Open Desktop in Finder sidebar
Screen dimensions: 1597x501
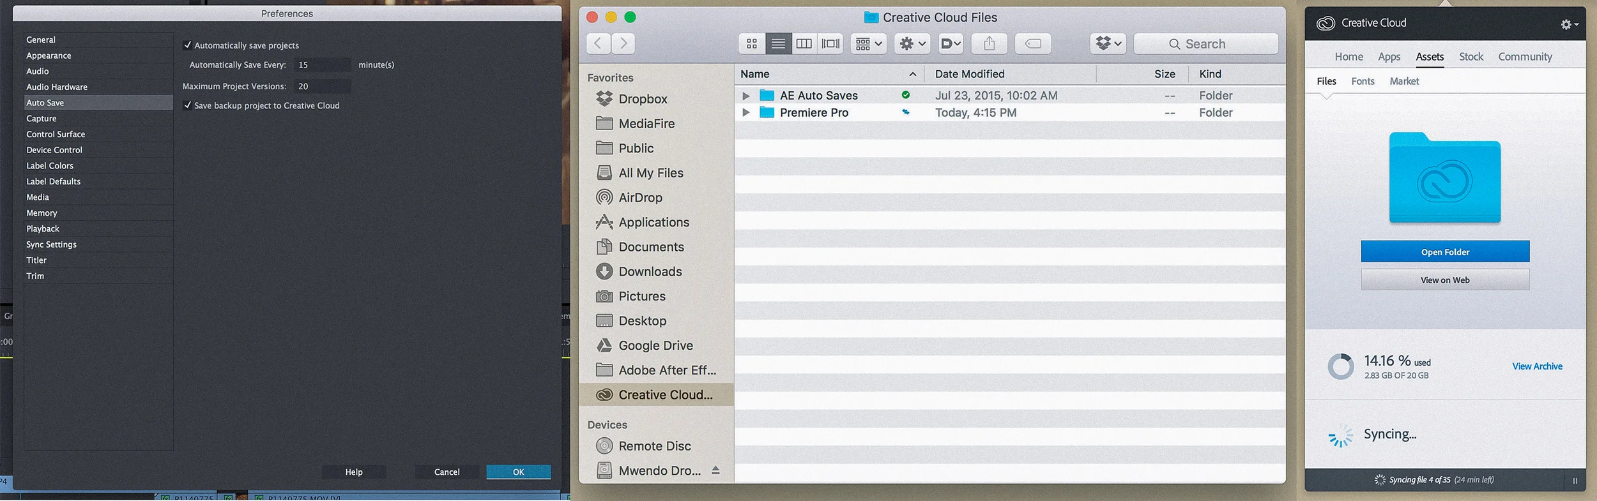[x=656, y=321]
